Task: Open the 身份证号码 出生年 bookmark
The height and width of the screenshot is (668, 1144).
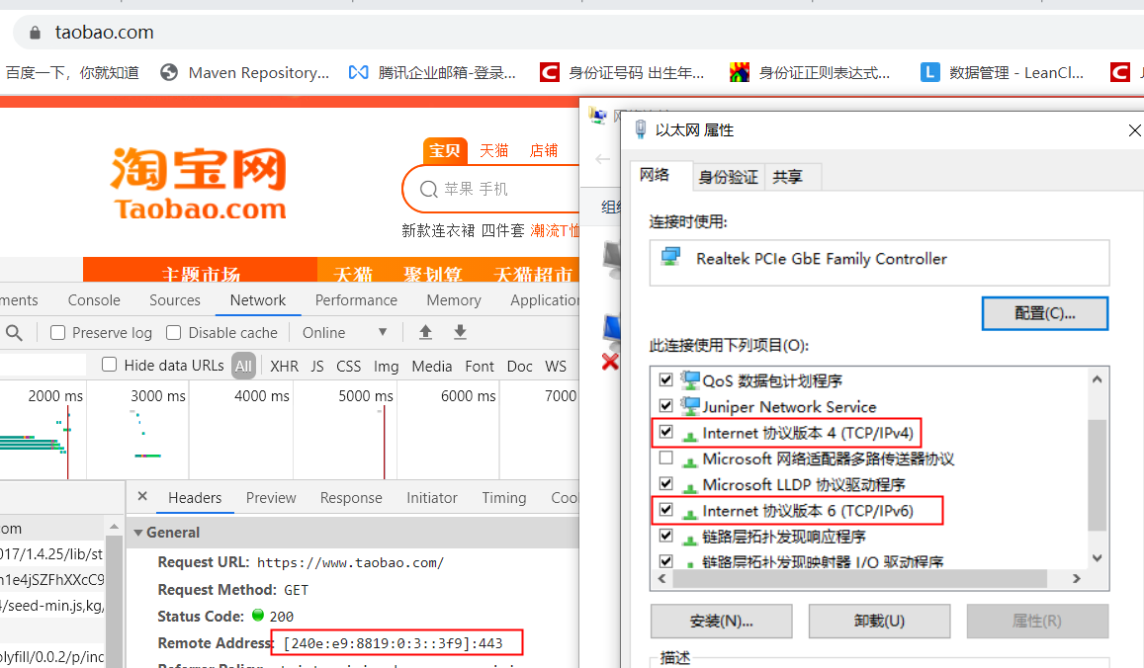Action: (622, 72)
